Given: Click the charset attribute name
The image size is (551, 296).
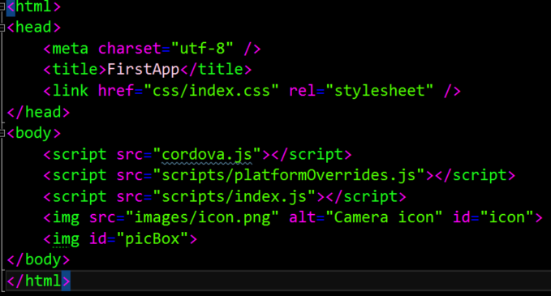Looking at the screenshot, I should coord(130,49).
